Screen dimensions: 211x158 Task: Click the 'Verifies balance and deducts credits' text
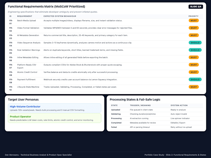point(81,72)
